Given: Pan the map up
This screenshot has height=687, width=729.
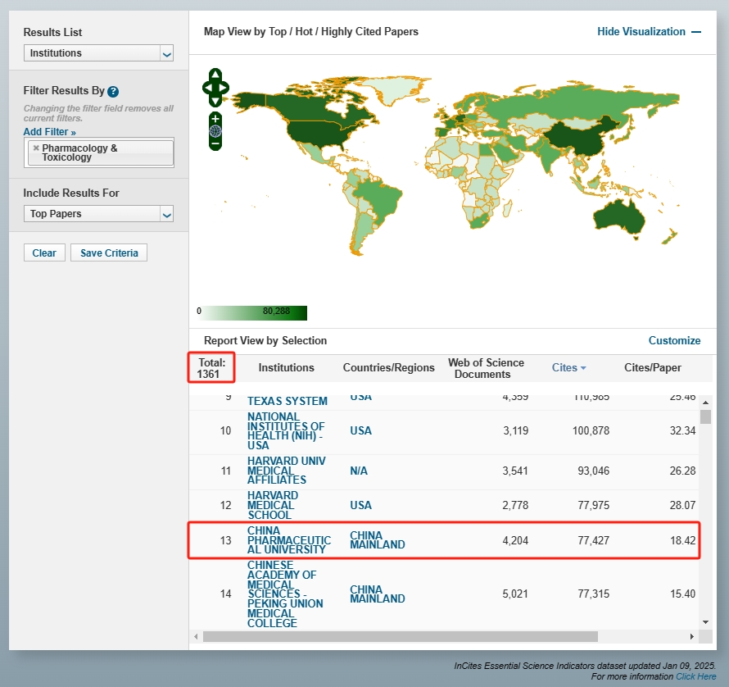Looking at the screenshot, I should (215, 75).
